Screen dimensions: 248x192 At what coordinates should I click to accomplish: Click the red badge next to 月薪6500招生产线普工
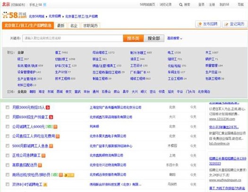pyautogui.click(x=51, y=117)
